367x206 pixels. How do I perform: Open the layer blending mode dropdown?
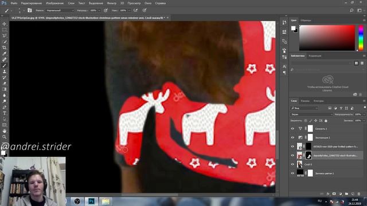311,114
